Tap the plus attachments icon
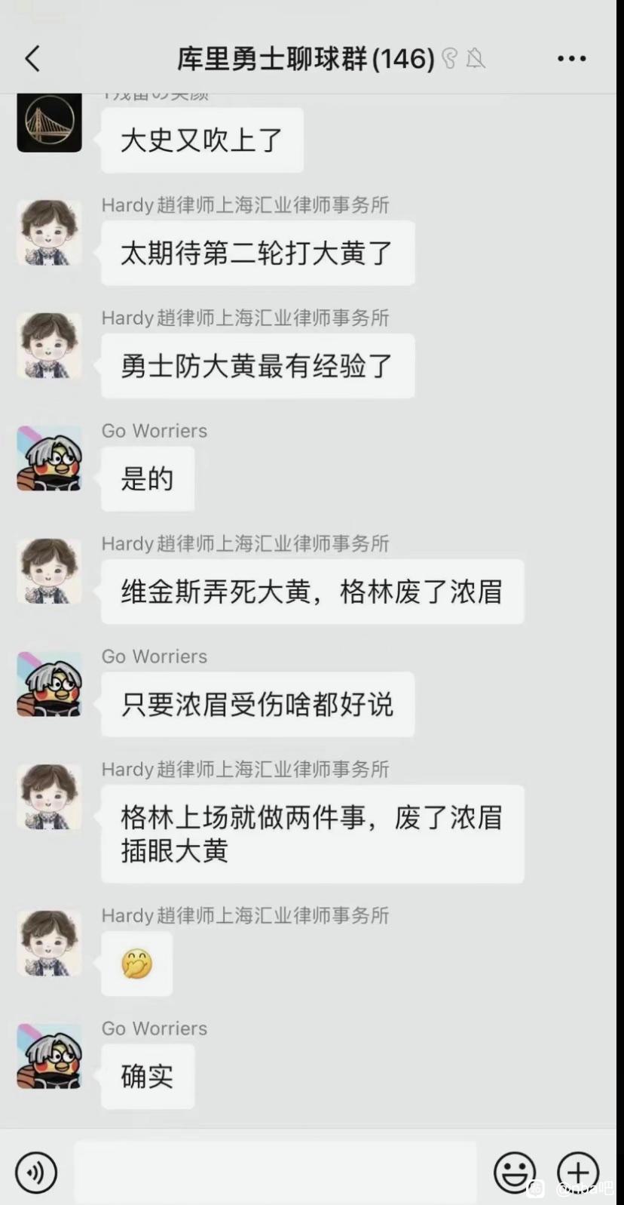 click(x=578, y=1173)
